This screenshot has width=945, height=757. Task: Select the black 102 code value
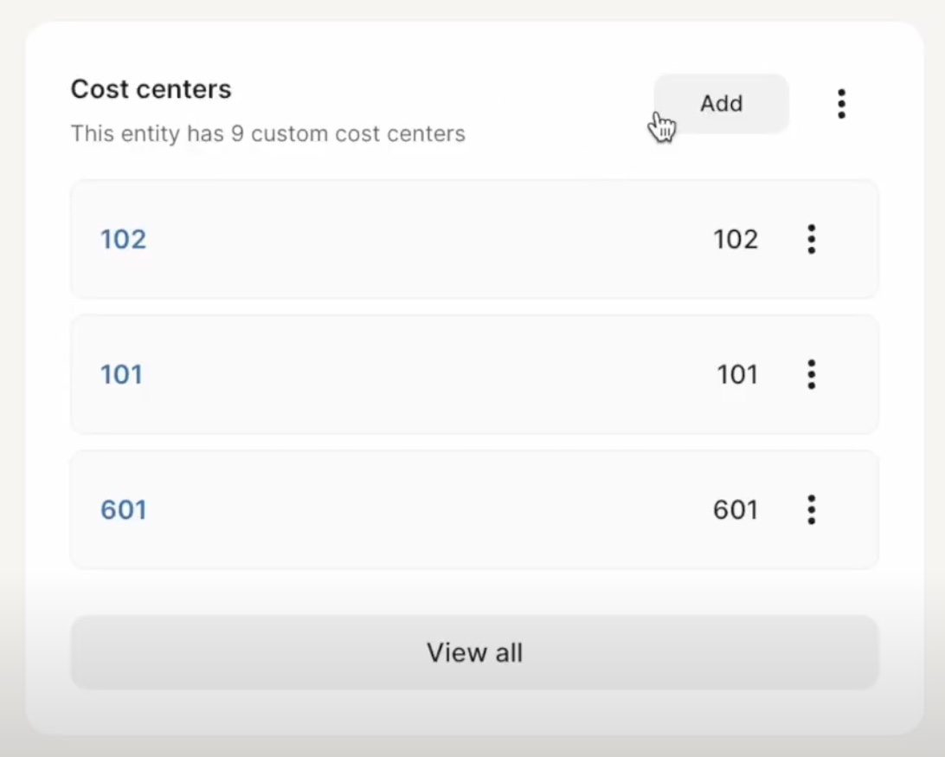[x=736, y=239]
